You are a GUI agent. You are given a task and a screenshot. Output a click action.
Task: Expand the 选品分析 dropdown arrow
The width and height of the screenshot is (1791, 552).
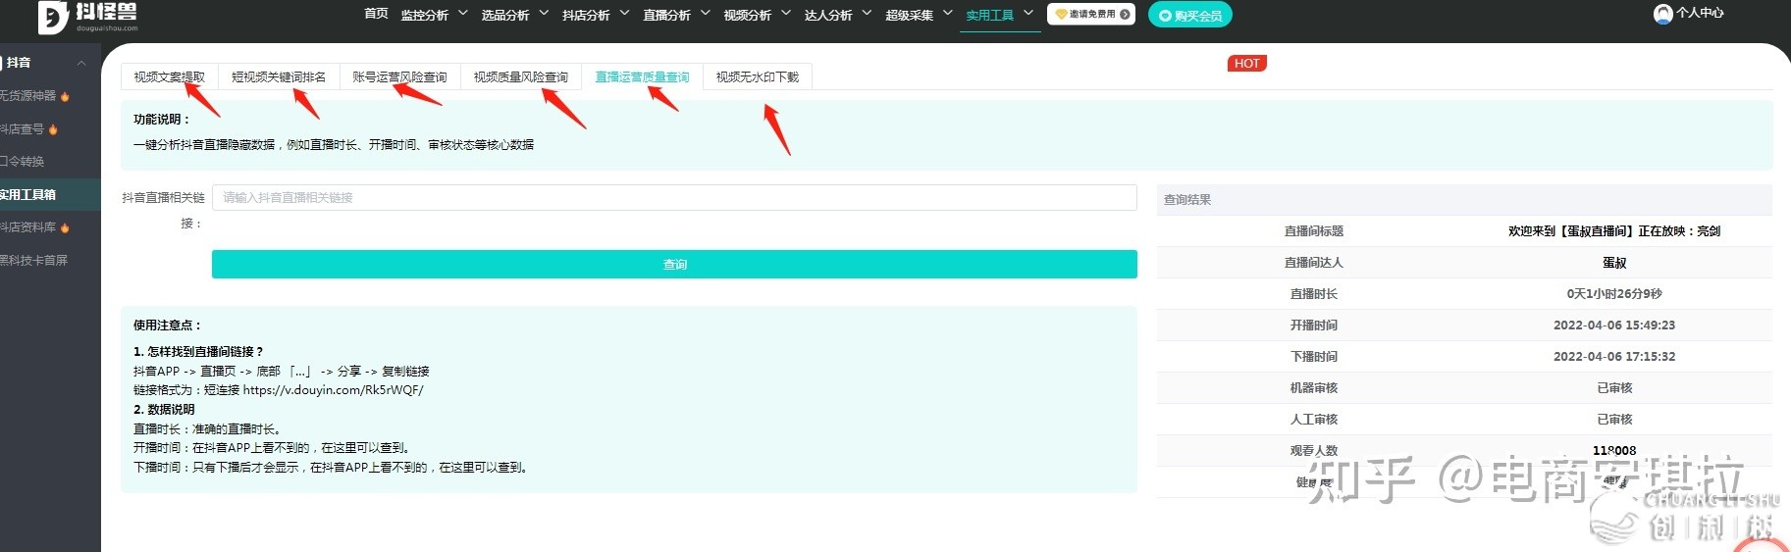pos(544,14)
